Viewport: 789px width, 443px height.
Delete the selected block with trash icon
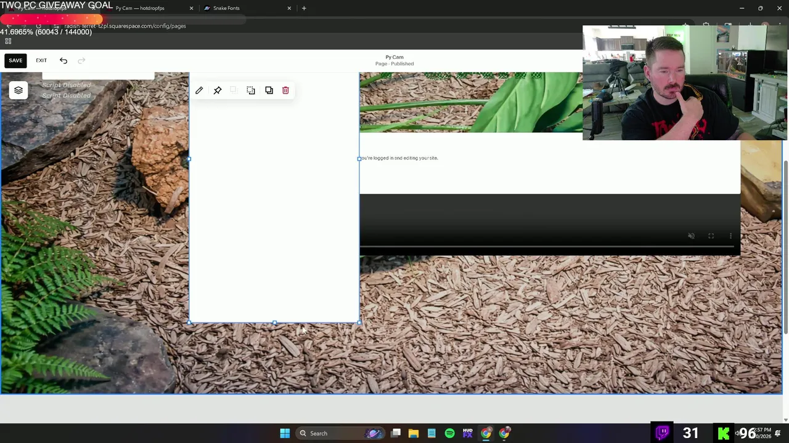pos(285,90)
